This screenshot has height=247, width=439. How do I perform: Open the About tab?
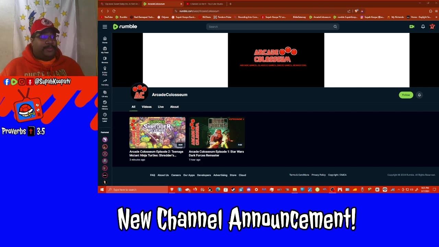(x=174, y=107)
